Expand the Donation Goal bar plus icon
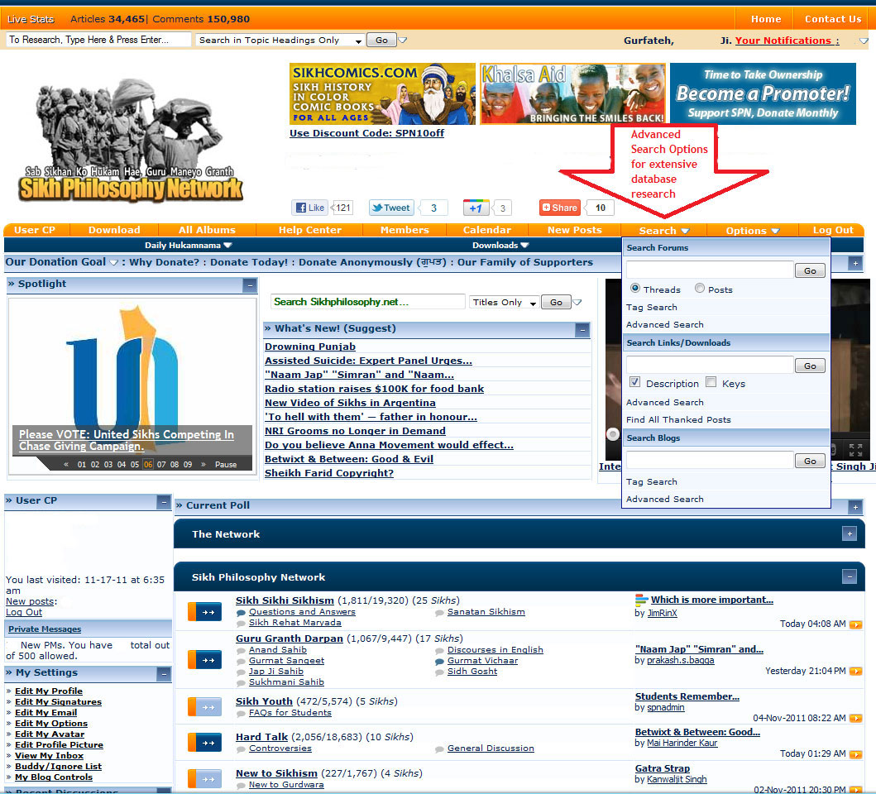 [x=854, y=263]
